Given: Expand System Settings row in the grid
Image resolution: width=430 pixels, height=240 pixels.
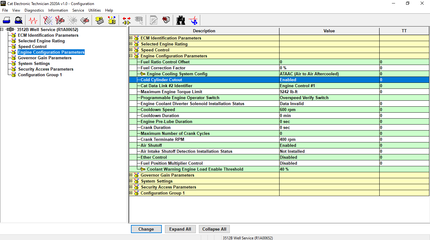Looking at the screenshot, I should (x=131, y=181).
